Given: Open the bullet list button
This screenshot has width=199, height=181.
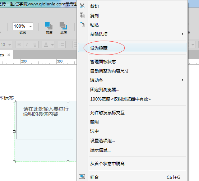Looking at the screenshot, I should 62,45.
